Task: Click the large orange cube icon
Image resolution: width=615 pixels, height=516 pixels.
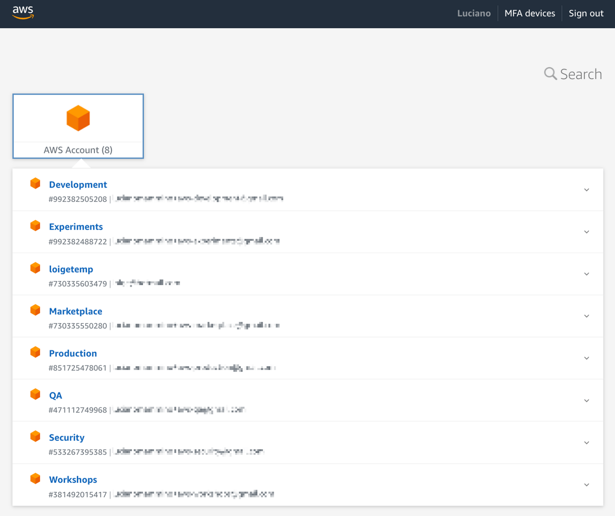Action: pyautogui.click(x=78, y=118)
